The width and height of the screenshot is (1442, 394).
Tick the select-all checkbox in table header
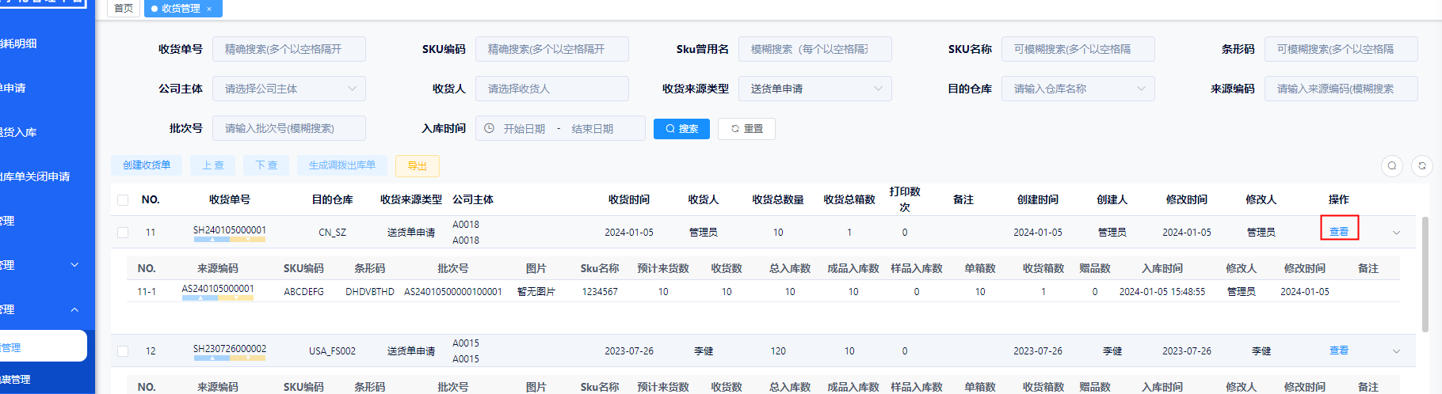click(123, 200)
